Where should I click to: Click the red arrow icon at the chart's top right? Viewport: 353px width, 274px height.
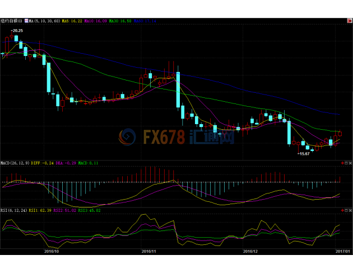click(x=350, y=21)
